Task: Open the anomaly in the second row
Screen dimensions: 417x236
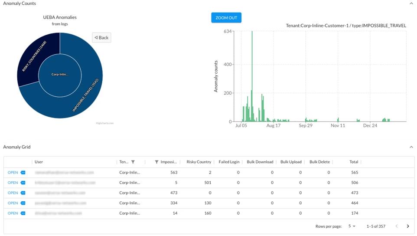Action: click(13, 183)
